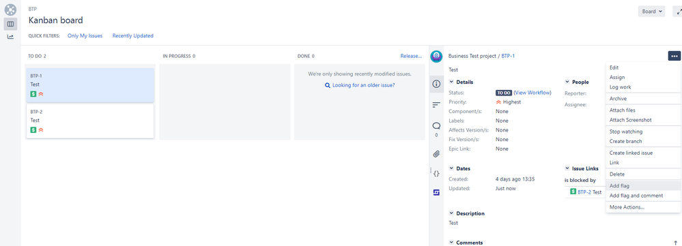Image resolution: width=682 pixels, height=246 pixels.
Task: Open the project avatar icon in sidebar
Action: tap(10, 9)
